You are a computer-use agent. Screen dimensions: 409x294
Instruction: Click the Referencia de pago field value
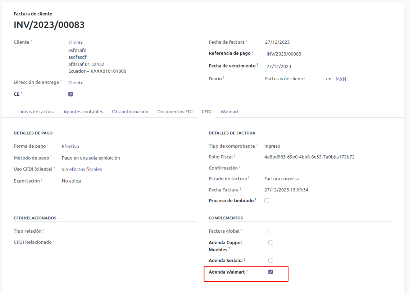click(x=284, y=54)
